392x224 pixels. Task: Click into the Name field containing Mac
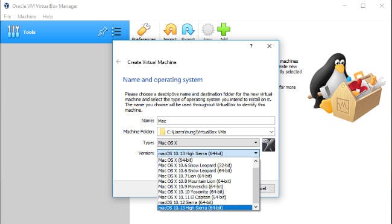point(216,121)
